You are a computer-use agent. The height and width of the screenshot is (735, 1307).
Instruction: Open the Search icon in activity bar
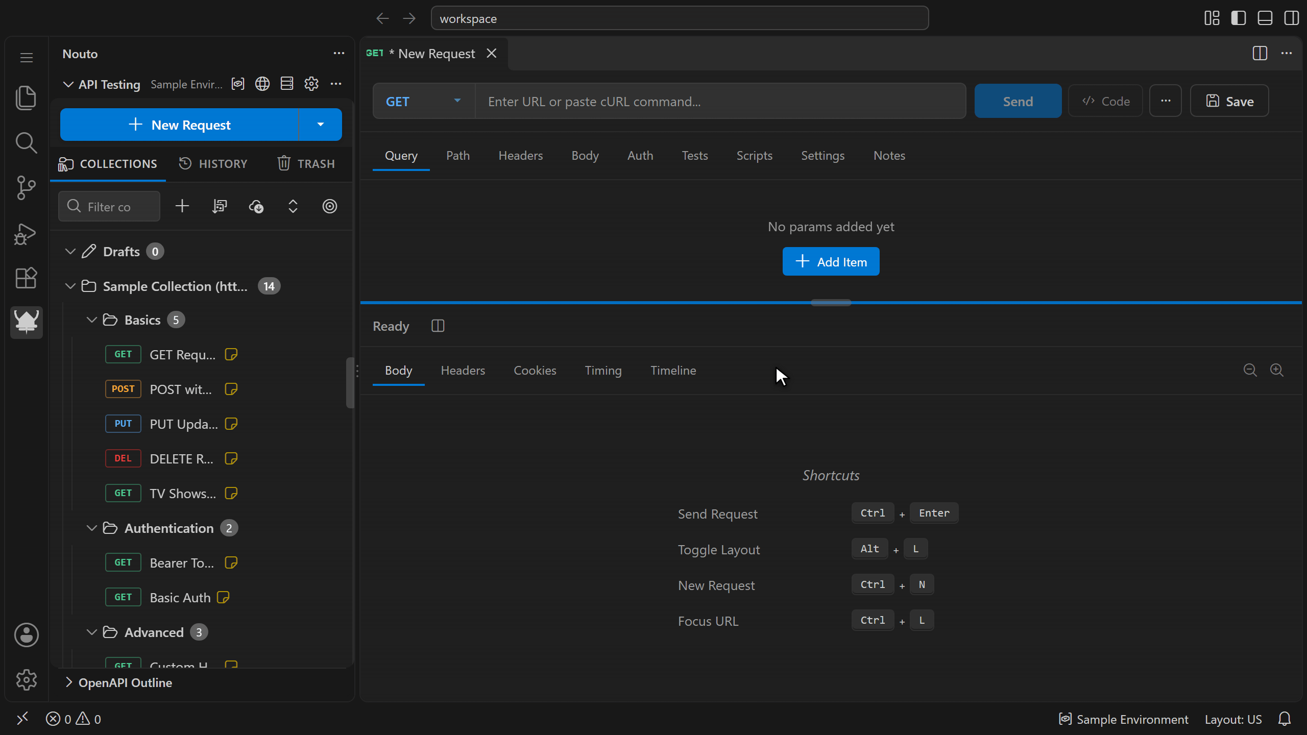tap(26, 142)
